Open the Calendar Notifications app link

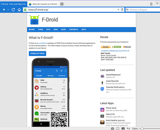click(x=115, y=87)
